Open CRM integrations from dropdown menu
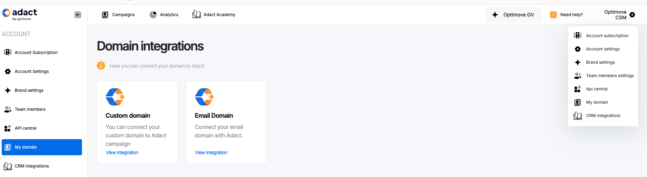The image size is (647, 177). coord(603,116)
